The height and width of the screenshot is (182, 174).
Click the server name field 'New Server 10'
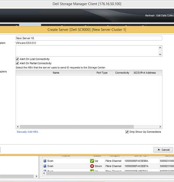click(89, 38)
